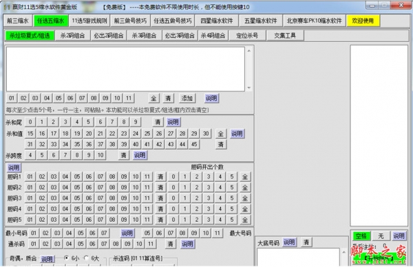Select 01 in the 胆码1 row
The width and height of the screenshot is (413, 267).
(x=30, y=176)
